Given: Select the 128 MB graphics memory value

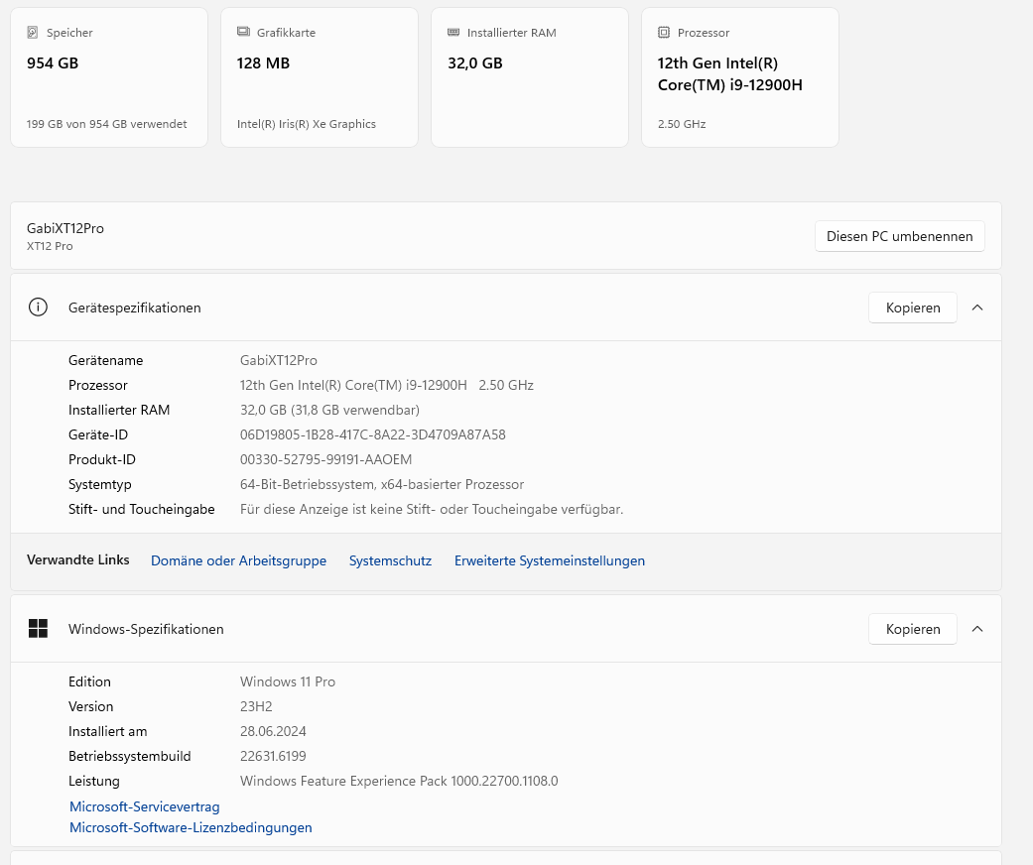Looking at the screenshot, I should pyautogui.click(x=263, y=63).
